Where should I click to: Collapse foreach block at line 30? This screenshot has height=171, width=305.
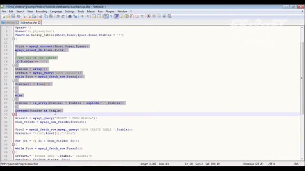click(13, 114)
